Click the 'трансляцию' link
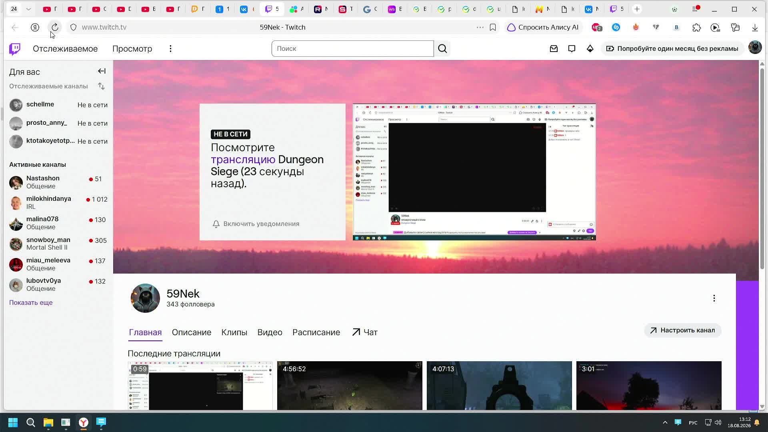Viewport: 768px width, 432px height. point(243,160)
